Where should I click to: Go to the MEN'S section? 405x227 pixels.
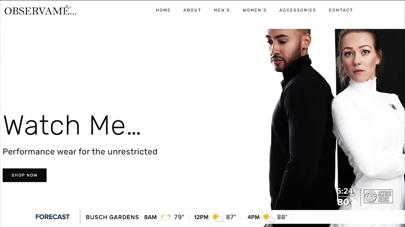tap(222, 10)
